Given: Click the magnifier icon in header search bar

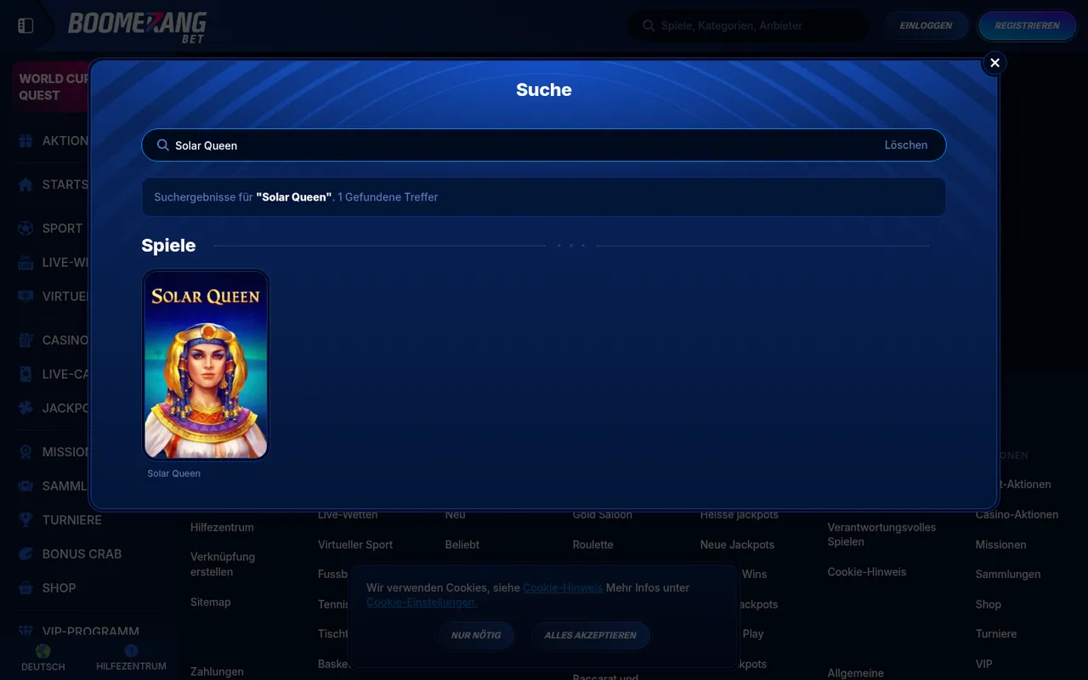Looking at the screenshot, I should coord(649,25).
